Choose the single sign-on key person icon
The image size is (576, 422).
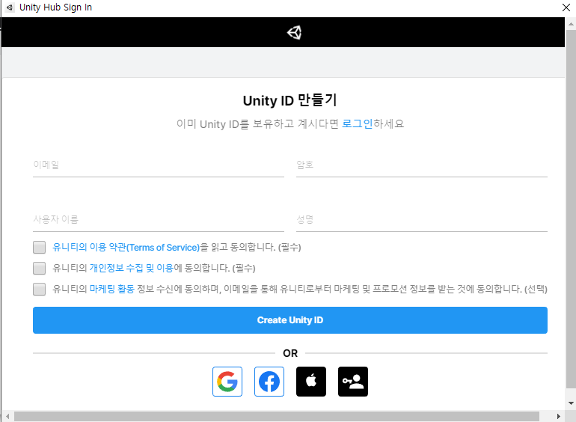352,382
